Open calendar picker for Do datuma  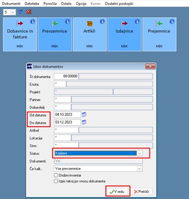pyautogui.click(x=84, y=122)
